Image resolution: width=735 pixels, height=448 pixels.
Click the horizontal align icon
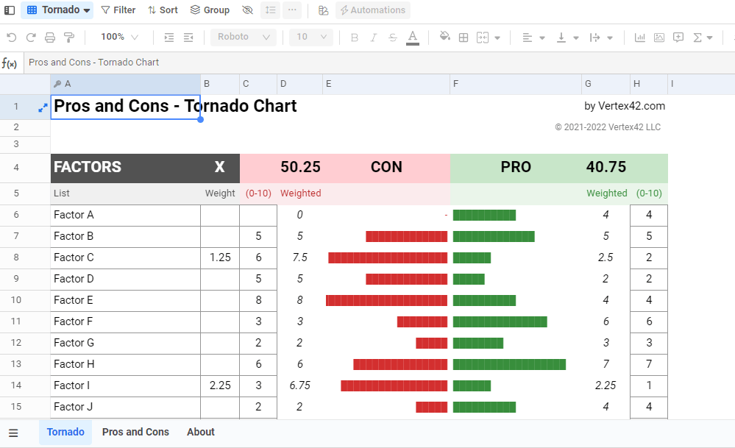[528, 38]
